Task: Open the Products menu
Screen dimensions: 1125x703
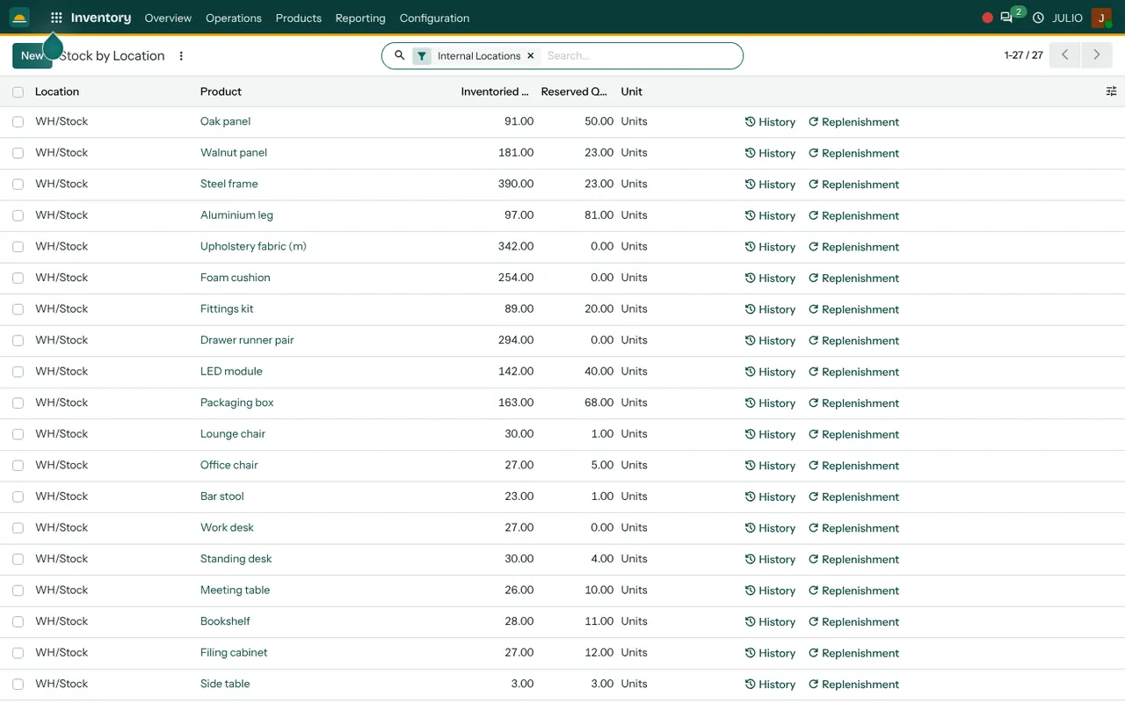Action: coord(299,18)
